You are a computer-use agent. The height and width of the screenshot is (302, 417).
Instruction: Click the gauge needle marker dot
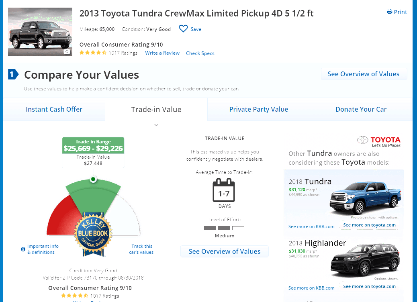tap(93, 179)
